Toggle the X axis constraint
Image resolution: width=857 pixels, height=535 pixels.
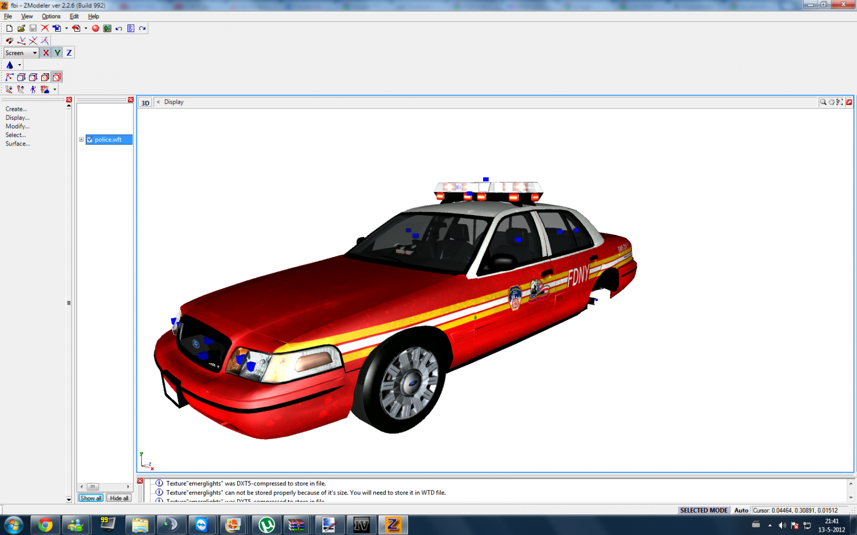pos(46,53)
